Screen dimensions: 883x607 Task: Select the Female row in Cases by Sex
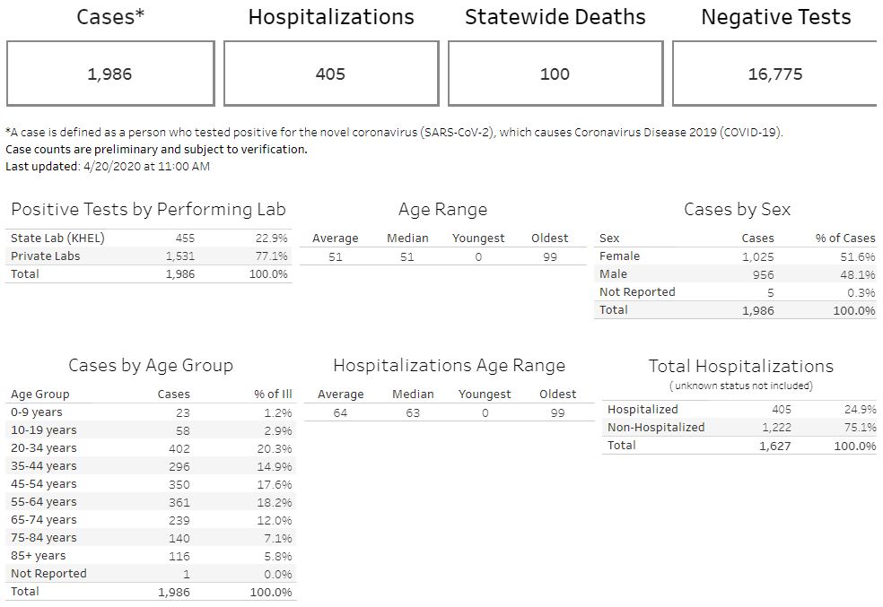[x=736, y=256]
